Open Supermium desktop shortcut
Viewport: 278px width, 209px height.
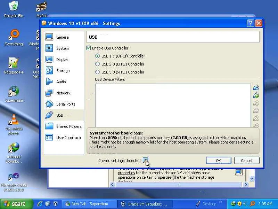(14, 94)
